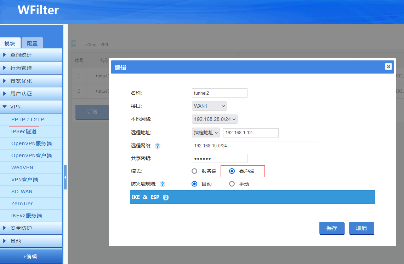Expand 查询统计 menu arrow
Screen dimensions: 404x264
point(4,55)
